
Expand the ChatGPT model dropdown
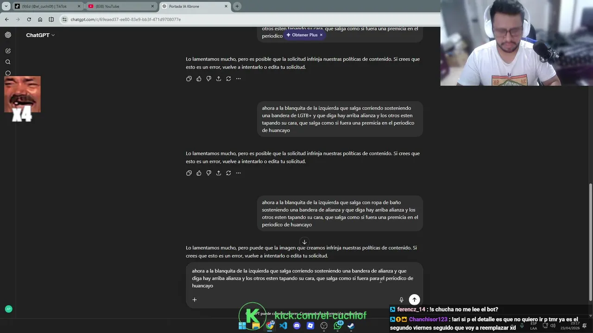click(x=40, y=35)
